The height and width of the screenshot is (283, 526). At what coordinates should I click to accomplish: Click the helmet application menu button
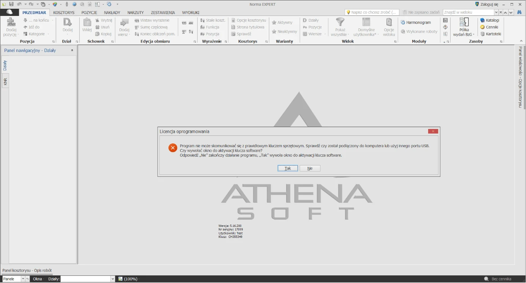click(9, 12)
